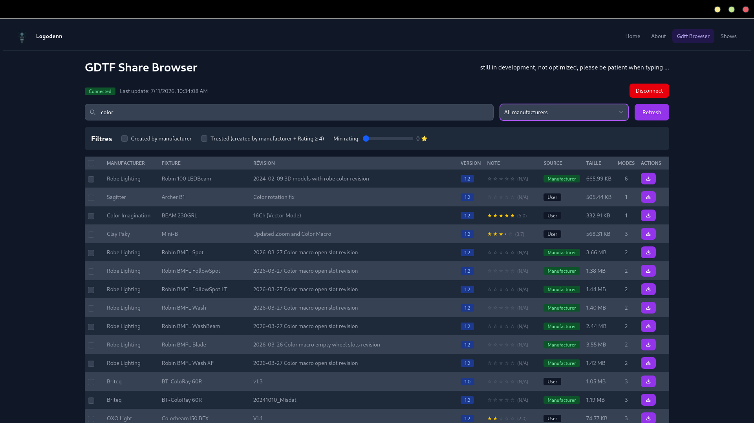Select the Robin BMFL Wash XF checkbox
Screen dimensions: 754x423
point(91,364)
